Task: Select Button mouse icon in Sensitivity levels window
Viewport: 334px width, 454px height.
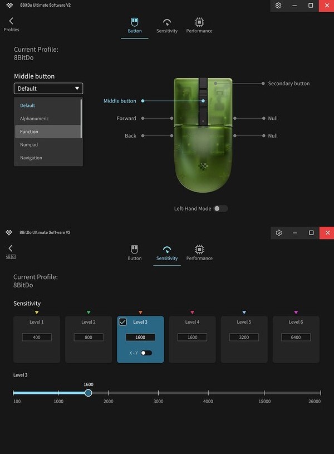Action: click(135, 250)
